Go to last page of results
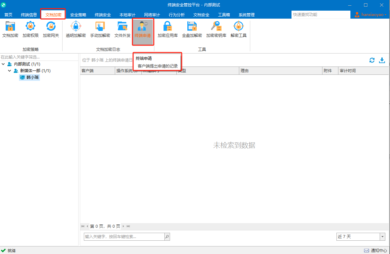Screen dimensions: 390x254 [x=128, y=226]
